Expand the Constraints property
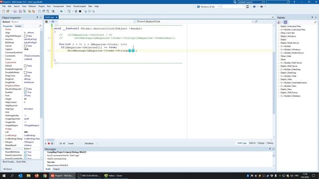 pyautogui.click(x=3, y=56)
